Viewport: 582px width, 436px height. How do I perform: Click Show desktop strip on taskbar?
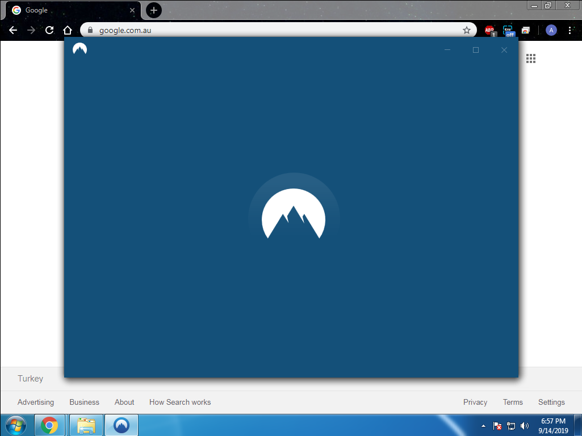[x=578, y=425]
